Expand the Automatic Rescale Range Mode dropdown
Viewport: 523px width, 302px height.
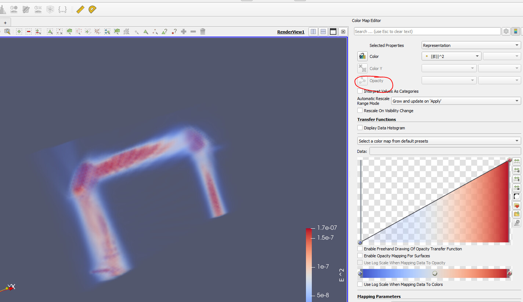[x=456, y=101]
